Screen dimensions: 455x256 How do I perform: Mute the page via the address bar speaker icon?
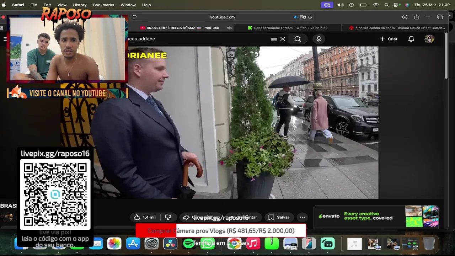pyautogui.click(x=296, y=17)
